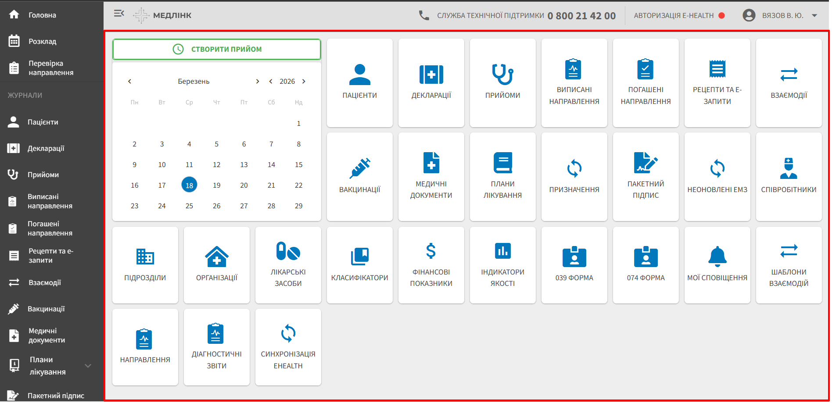
Task: Open the Лікарські засоби pill tile
Action: (x=288, y=265)
